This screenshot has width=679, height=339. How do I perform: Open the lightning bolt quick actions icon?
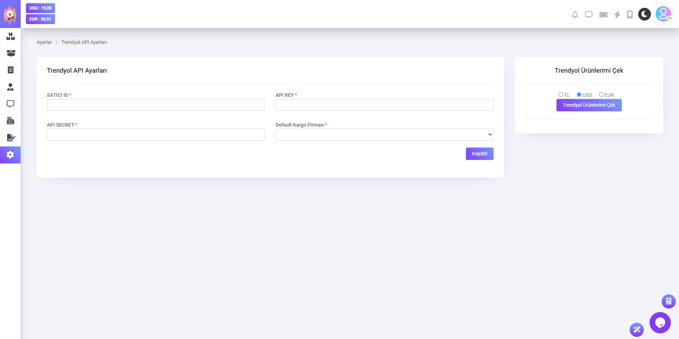(617, 15)
